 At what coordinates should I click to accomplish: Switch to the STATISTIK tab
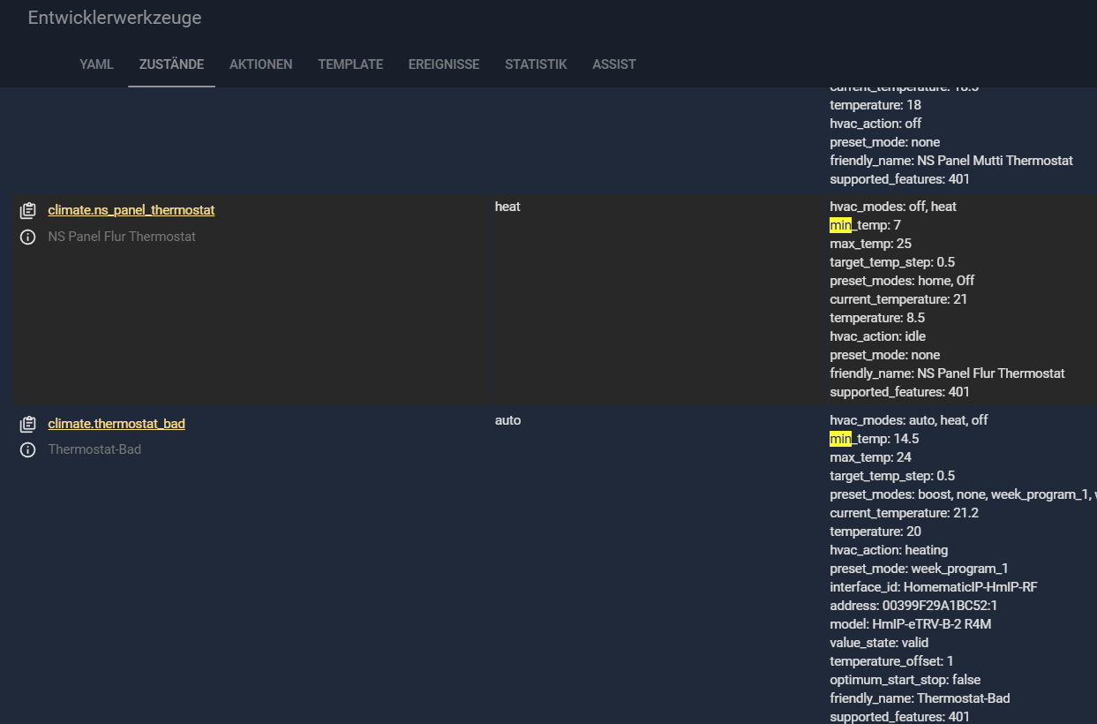point(536,64)
